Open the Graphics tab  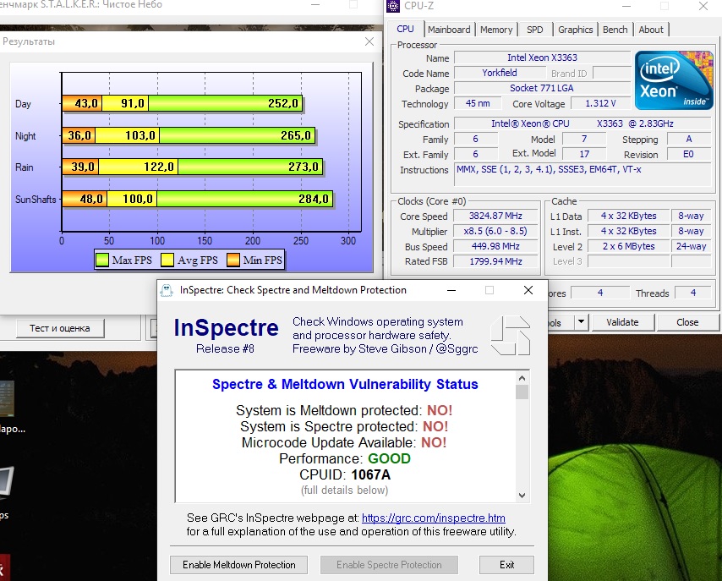coord(575,30)
